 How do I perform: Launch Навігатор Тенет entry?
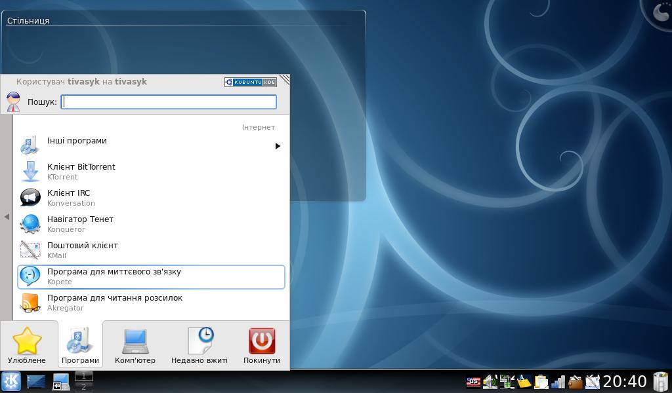(x=151, y=223)
